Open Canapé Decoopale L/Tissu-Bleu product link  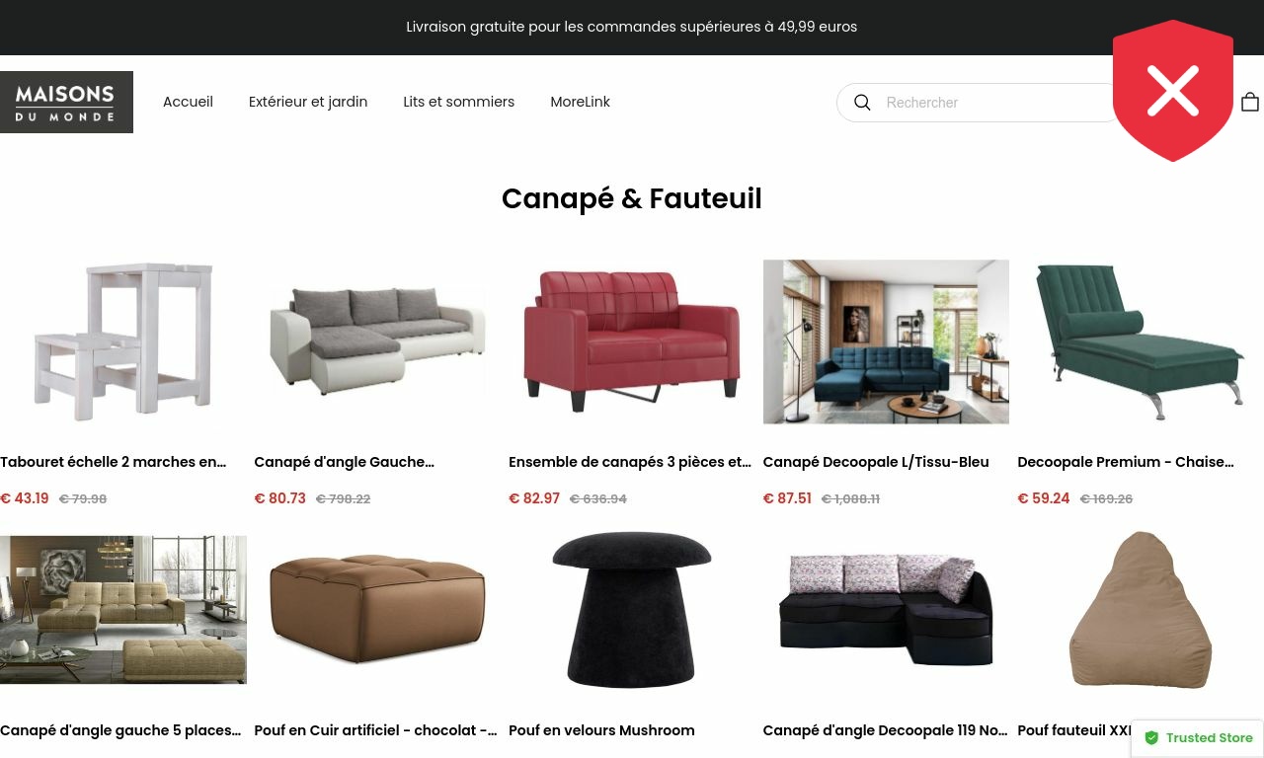click(876, 462)
